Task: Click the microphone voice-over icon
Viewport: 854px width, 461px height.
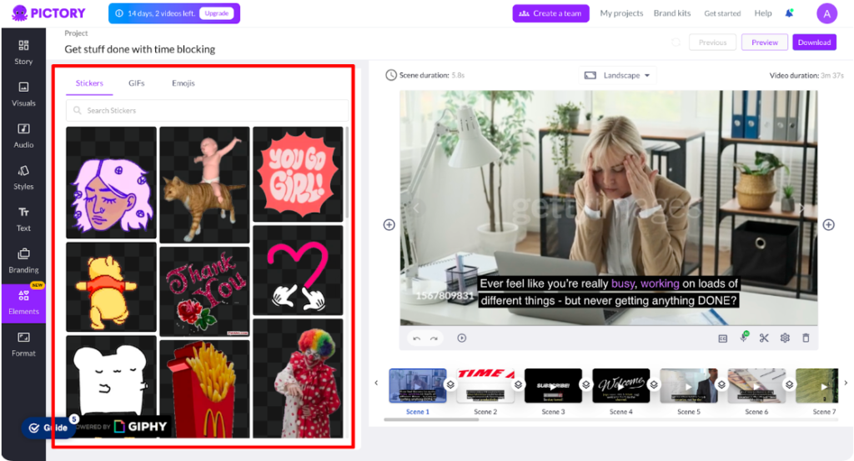Action: 743,338
